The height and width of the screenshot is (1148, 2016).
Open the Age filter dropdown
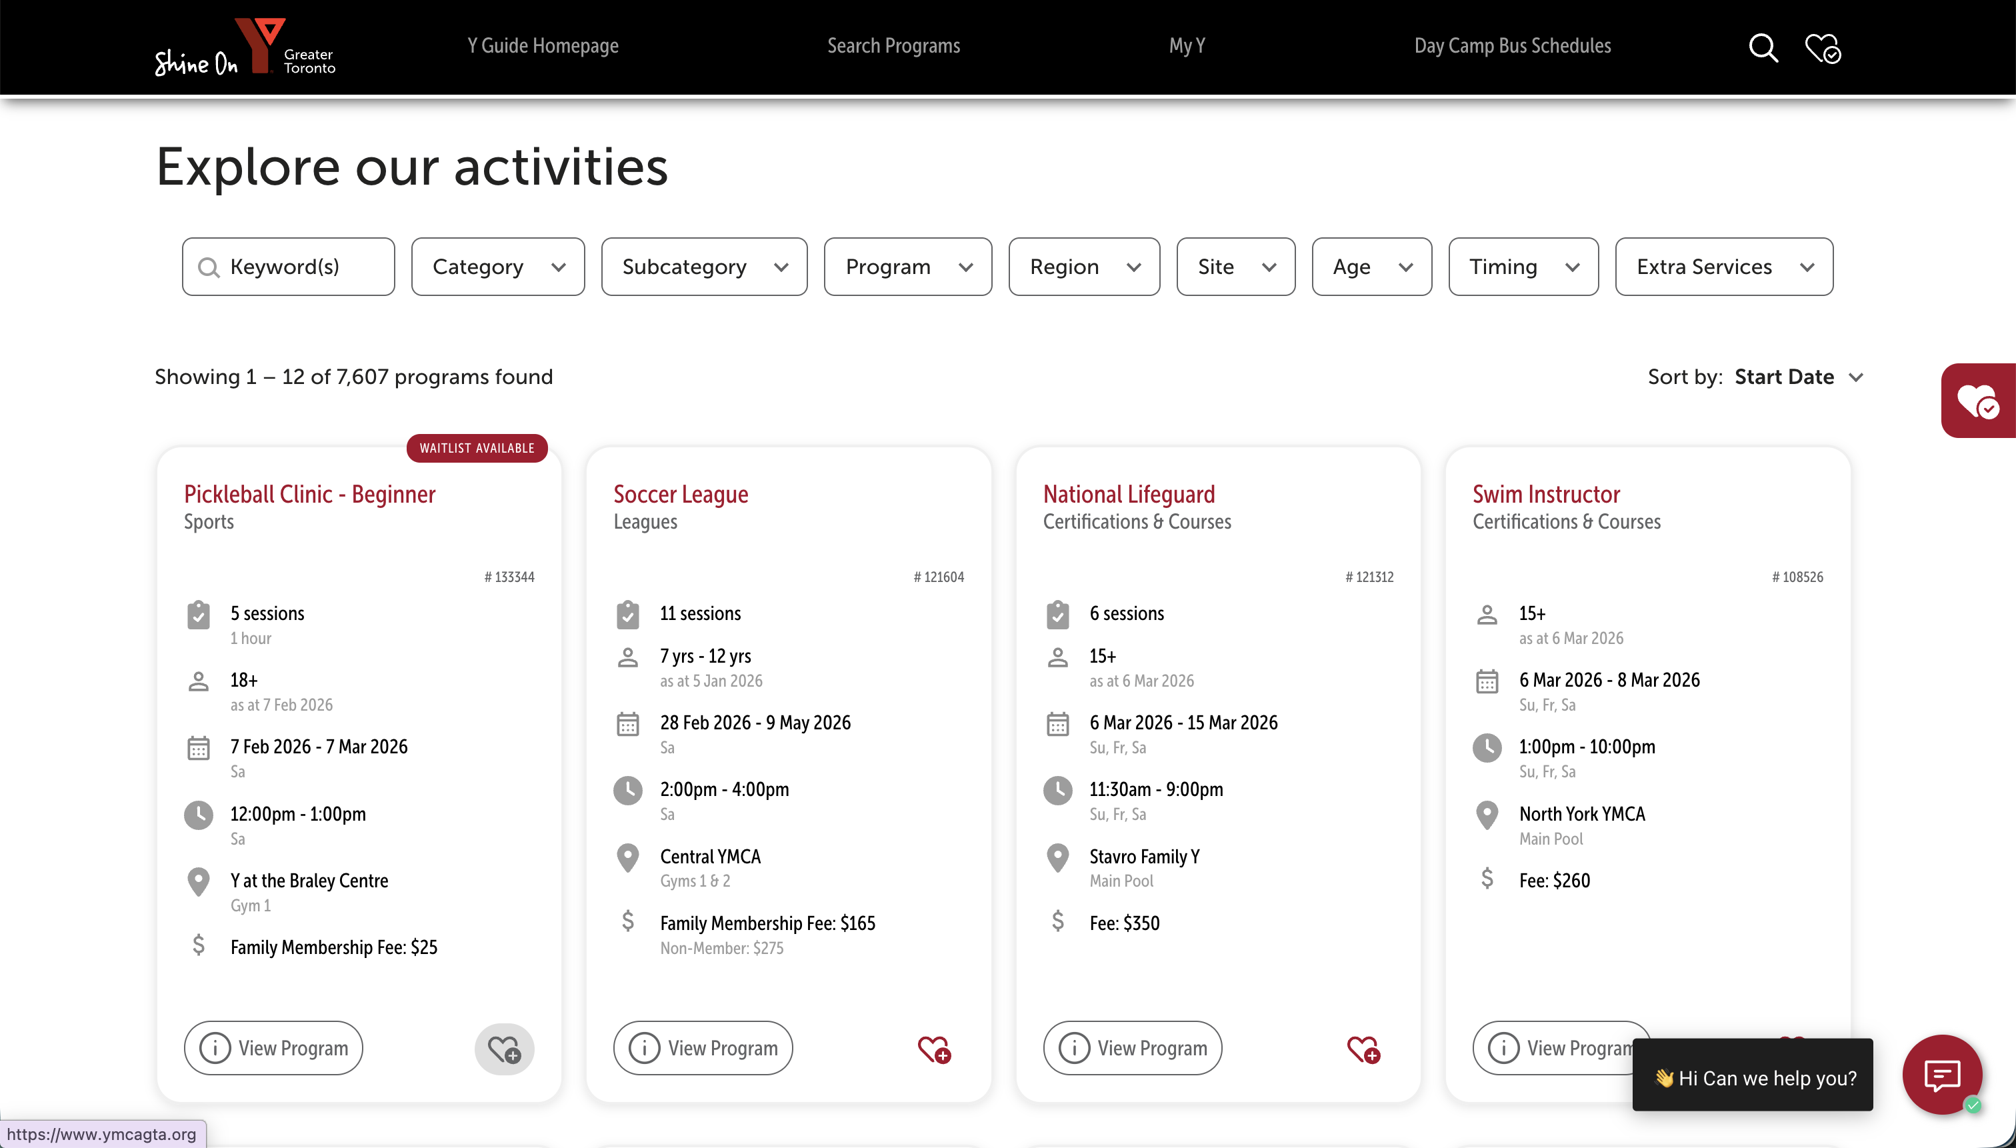(1371, 267)
